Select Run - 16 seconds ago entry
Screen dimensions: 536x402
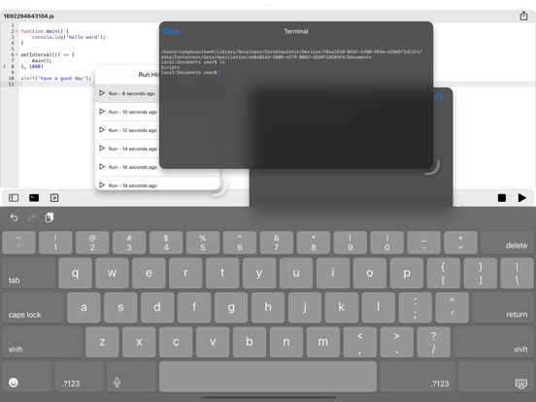[x=127, y=167]
